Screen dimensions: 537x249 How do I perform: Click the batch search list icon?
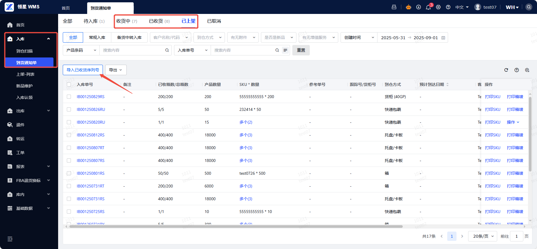point(285,50)
